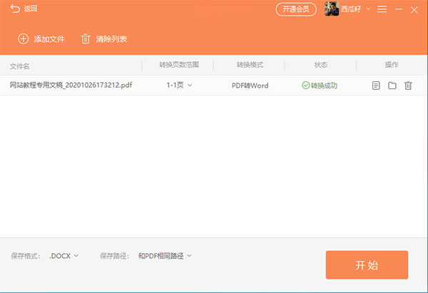
Task: Click the 保存格式 label
Action: [x=26, y=256]
